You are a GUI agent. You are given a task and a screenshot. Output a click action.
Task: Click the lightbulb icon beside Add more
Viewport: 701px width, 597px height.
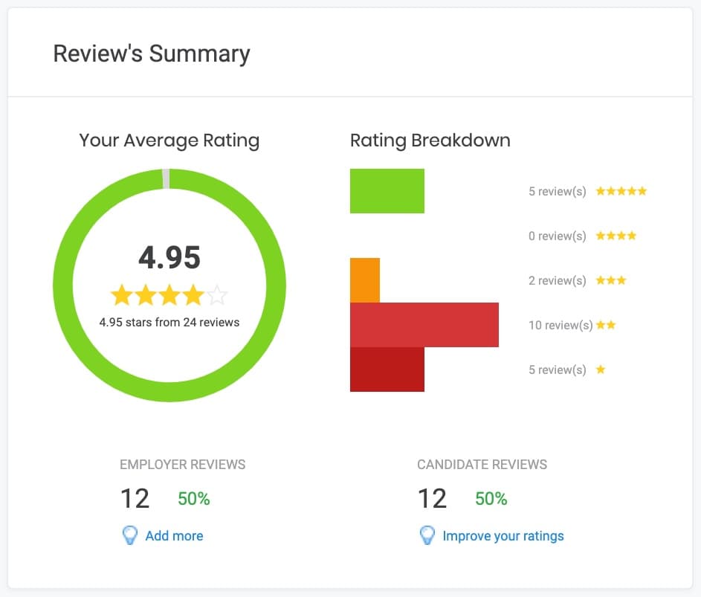point(129,535)
